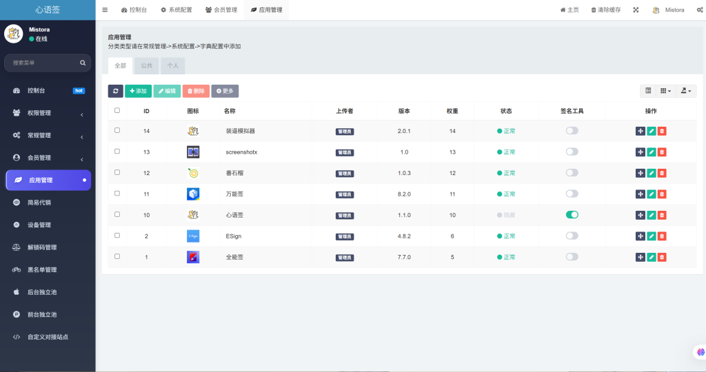Click the red 删除 button in toolbar
Image resolution: width=706 pixels, height=372 pixels.
pos(196,91)
